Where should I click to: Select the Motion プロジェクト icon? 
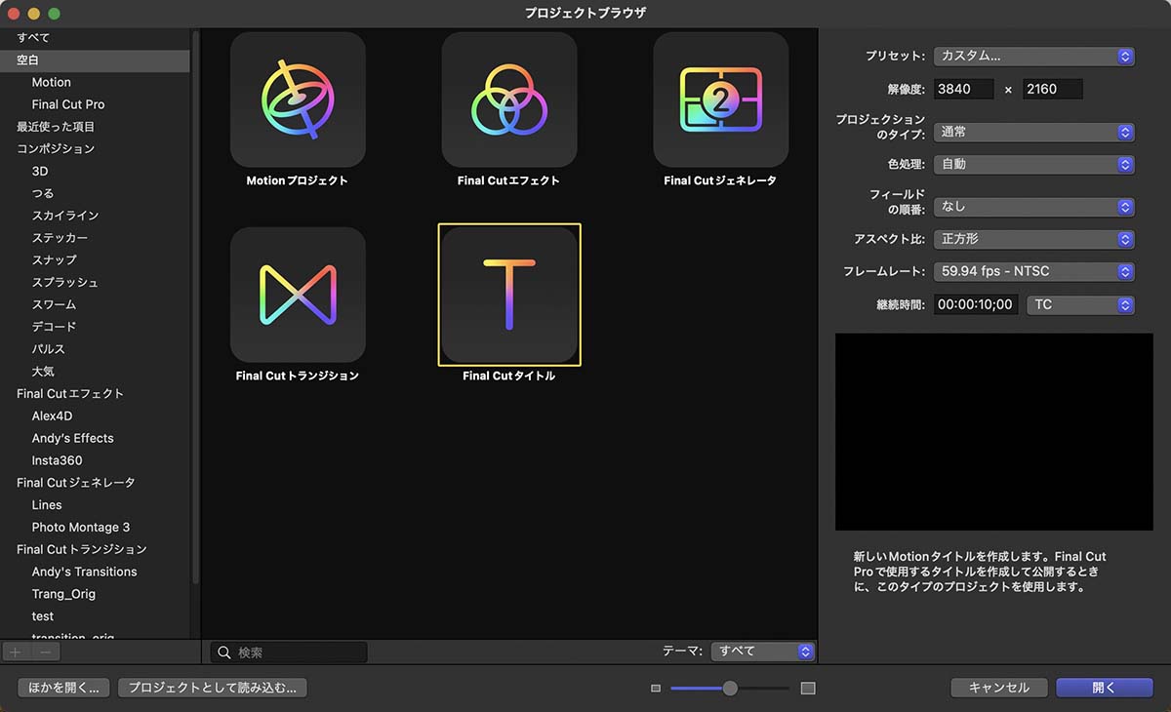pos(298,99)
